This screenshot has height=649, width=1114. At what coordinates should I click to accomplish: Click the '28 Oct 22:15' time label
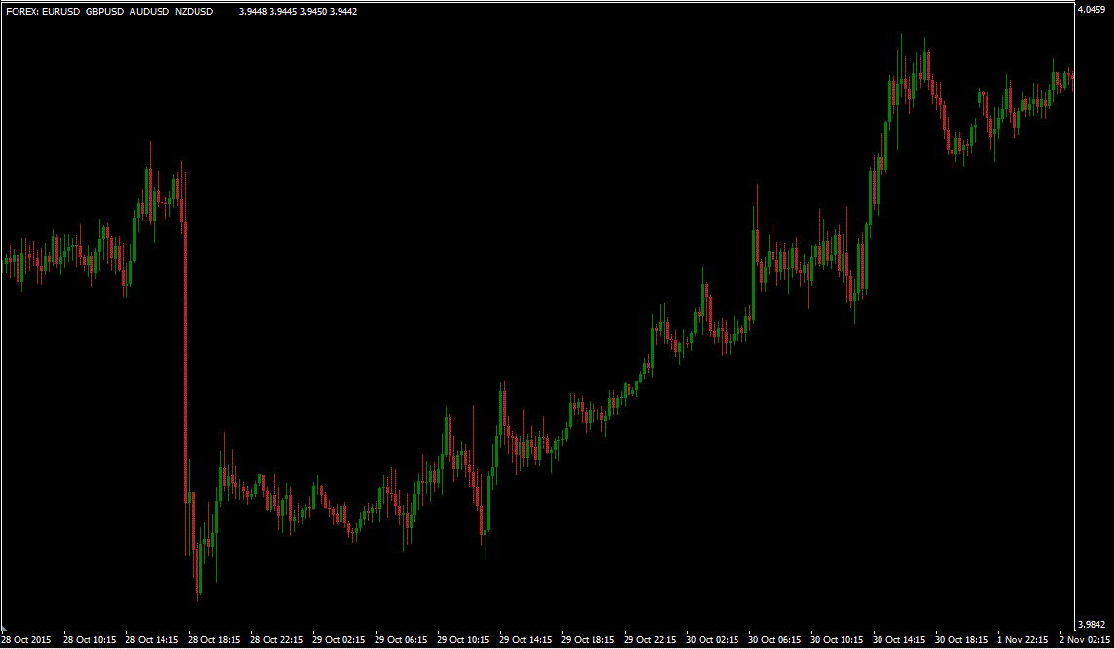click(x=276, y=640)
